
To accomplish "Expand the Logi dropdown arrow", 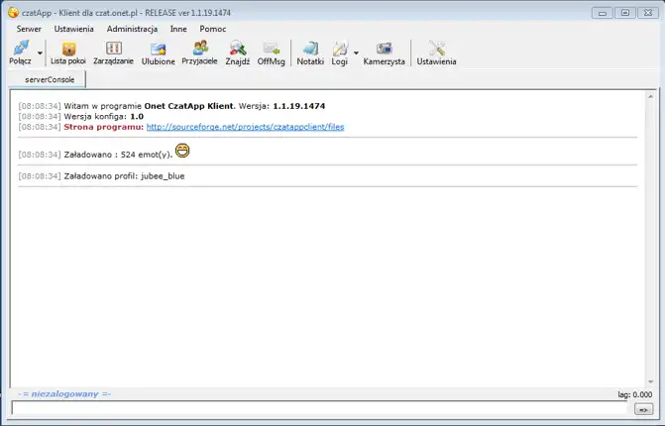I will (x=356, y=53).
